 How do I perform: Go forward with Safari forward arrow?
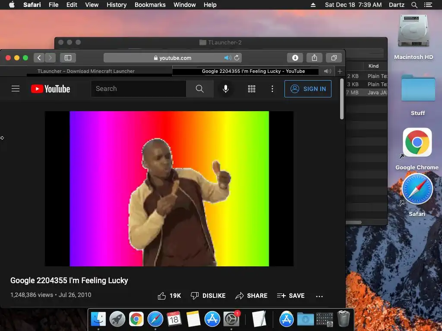(50, 58)
